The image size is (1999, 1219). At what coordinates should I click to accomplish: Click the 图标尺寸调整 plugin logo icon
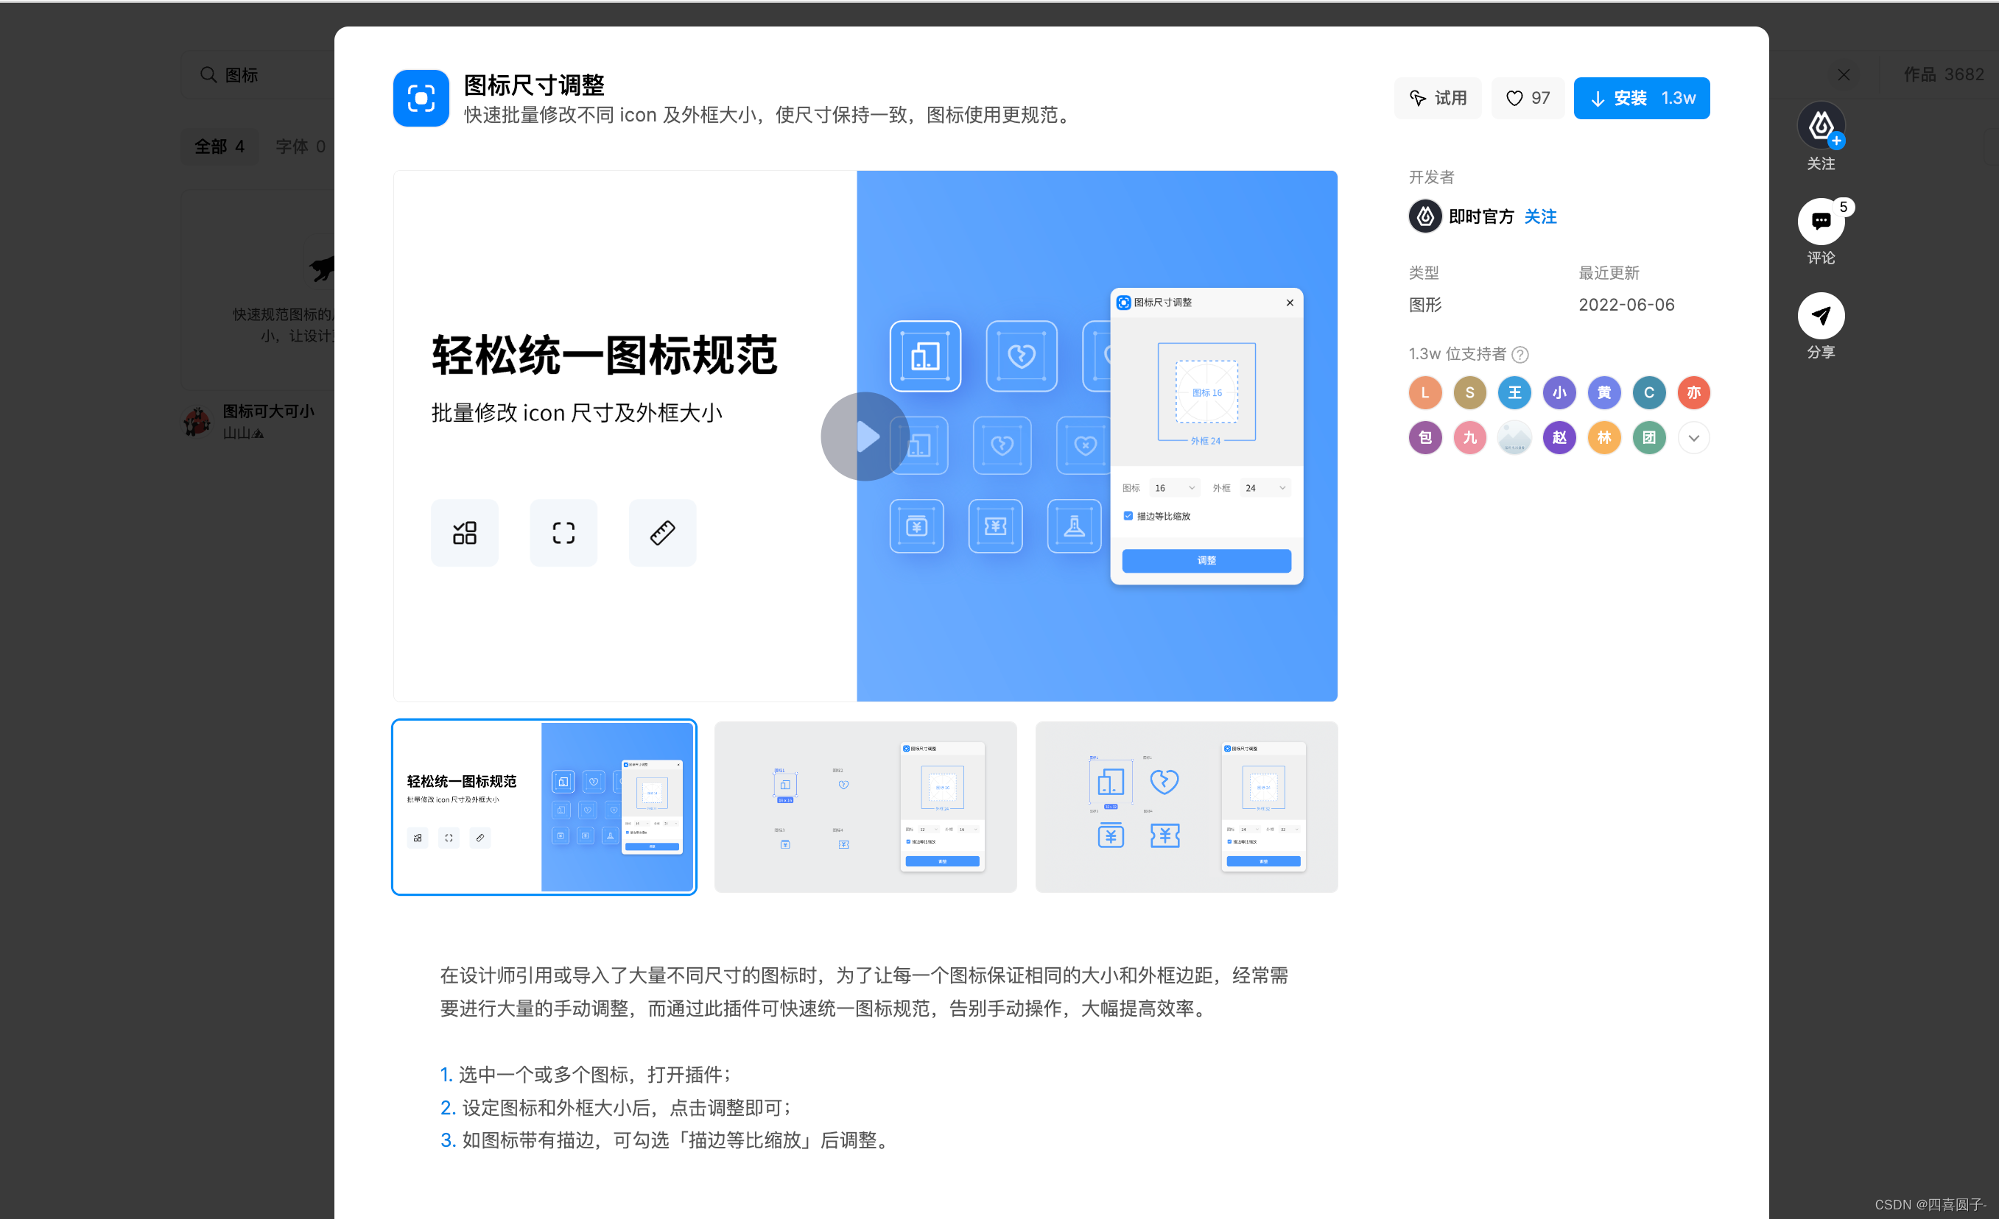[x=421, y=98]
